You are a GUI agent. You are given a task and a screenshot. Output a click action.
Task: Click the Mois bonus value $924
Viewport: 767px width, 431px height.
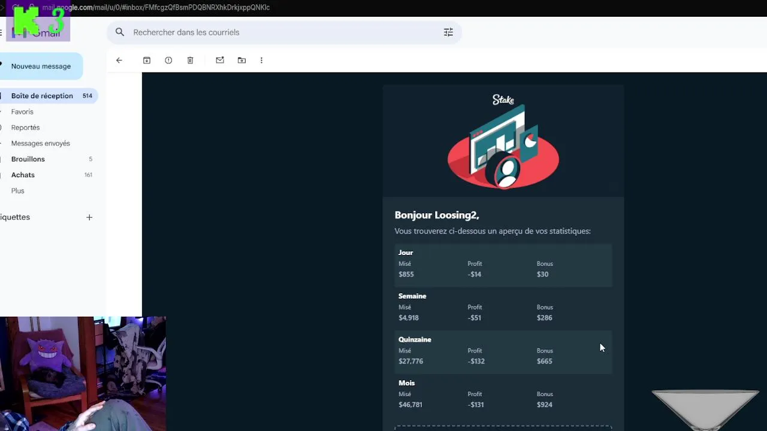(x=544, y=405)
